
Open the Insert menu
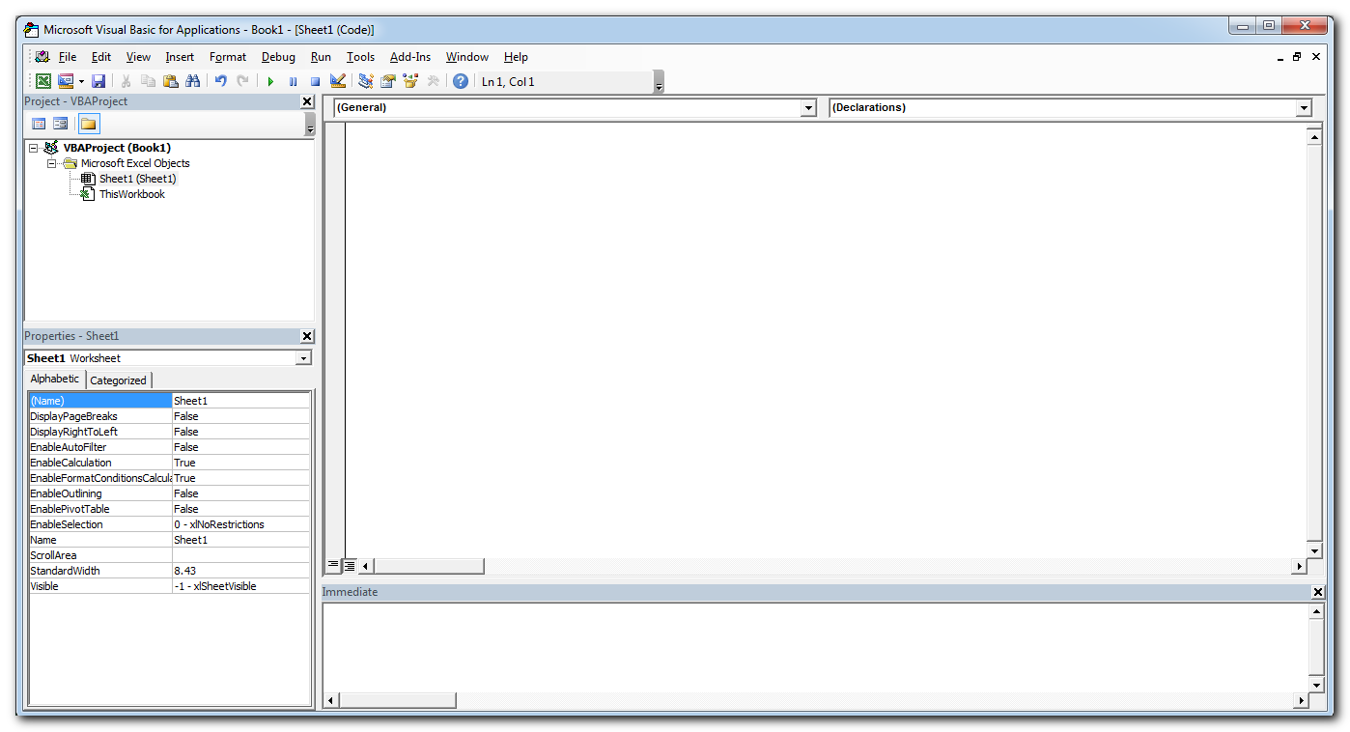[x=180, y=57]
